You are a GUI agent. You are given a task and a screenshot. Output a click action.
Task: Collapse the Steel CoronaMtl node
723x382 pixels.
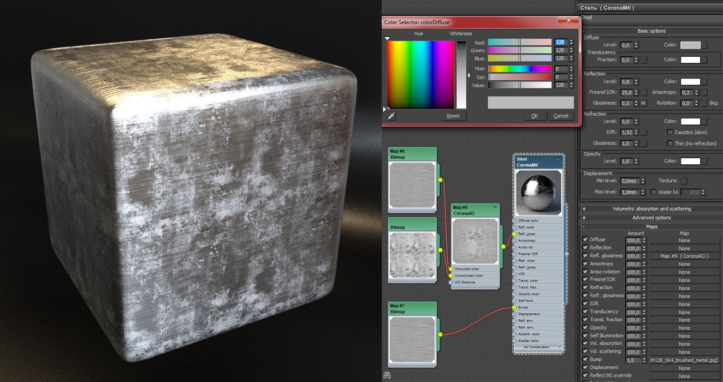coord(558,159)
